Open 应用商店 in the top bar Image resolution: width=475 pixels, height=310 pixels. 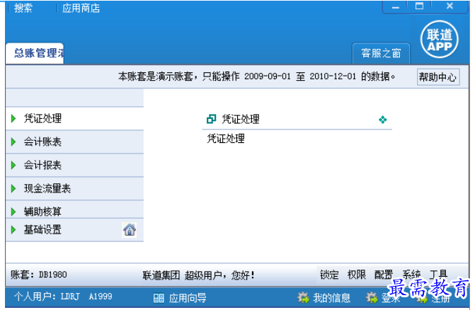click(81, 8)
